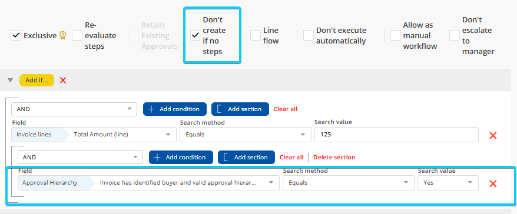The height and width of the screenshot is (214, 517).
Task: Click Add section in nested section
Action: tap(246, 157)
